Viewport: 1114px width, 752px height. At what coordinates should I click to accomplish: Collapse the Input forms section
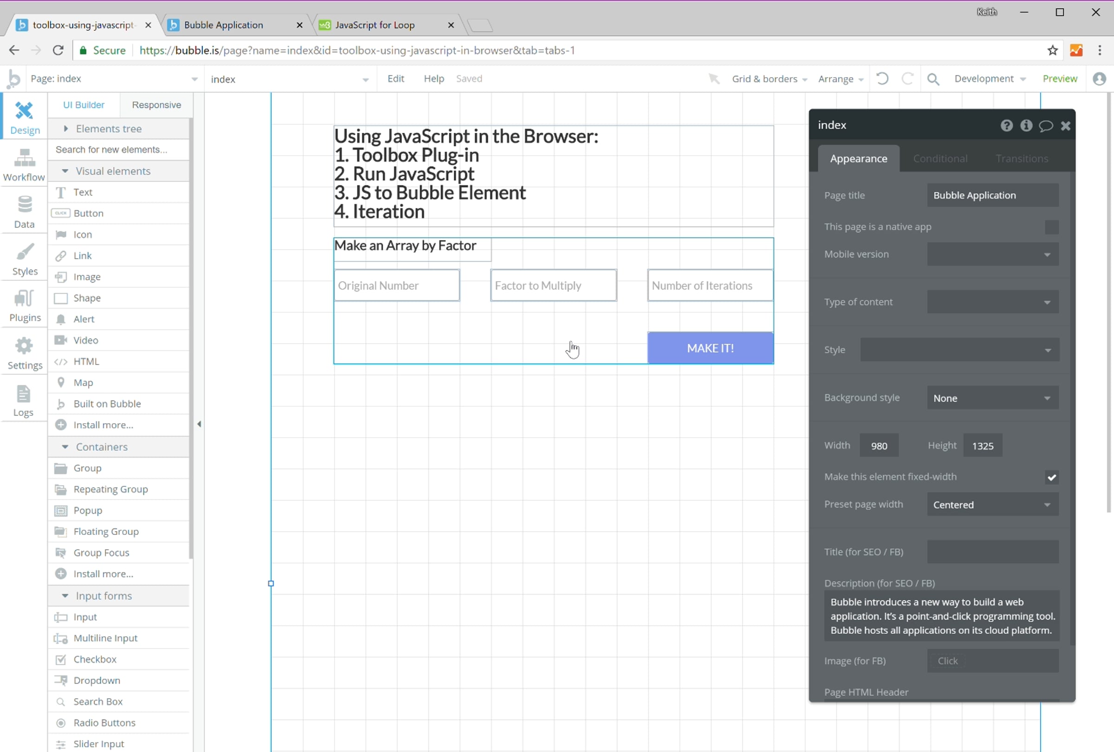pos(118,596)
